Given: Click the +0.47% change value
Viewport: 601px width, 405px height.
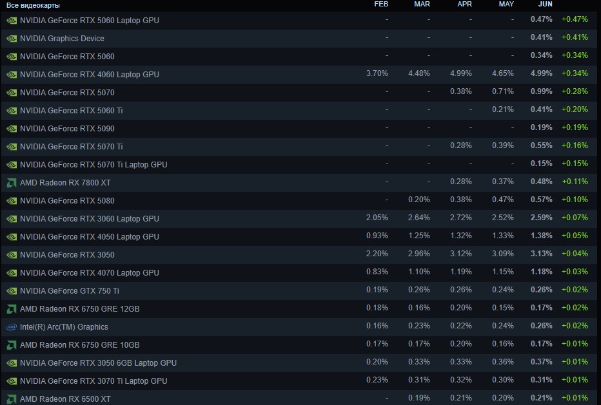Looking at the screenshot, I should point(575,19).
